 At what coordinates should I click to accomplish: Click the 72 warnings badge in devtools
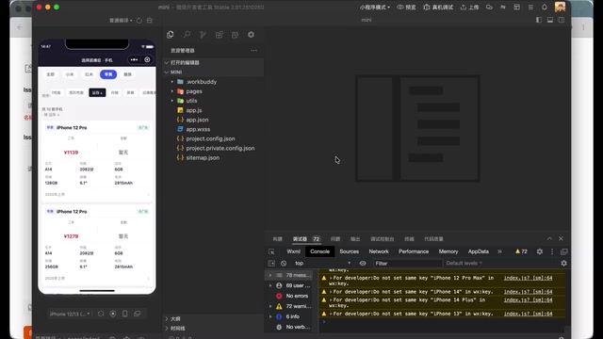521,251
